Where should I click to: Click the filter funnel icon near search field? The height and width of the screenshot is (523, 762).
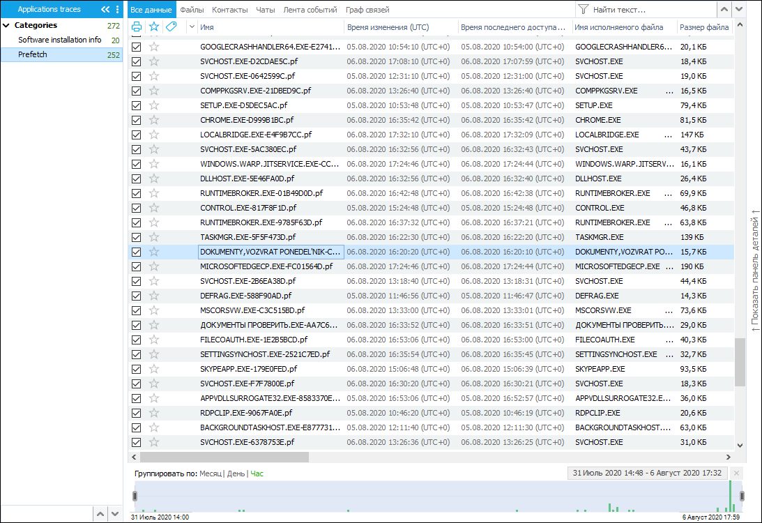coord(583,9)
